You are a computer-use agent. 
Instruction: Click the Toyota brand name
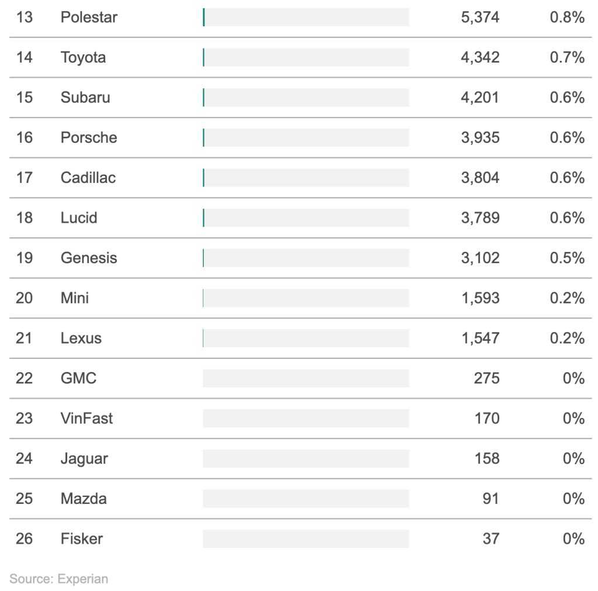pos(83,58)
